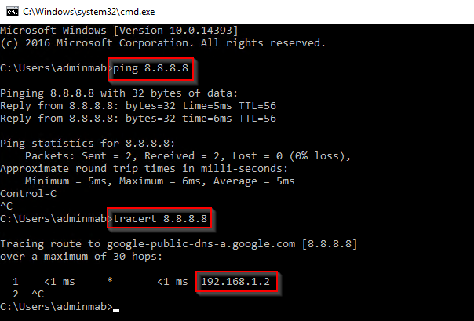Click the asterisk timeout in hop 1
Screen dimensions: 474x321
(110, 280)
